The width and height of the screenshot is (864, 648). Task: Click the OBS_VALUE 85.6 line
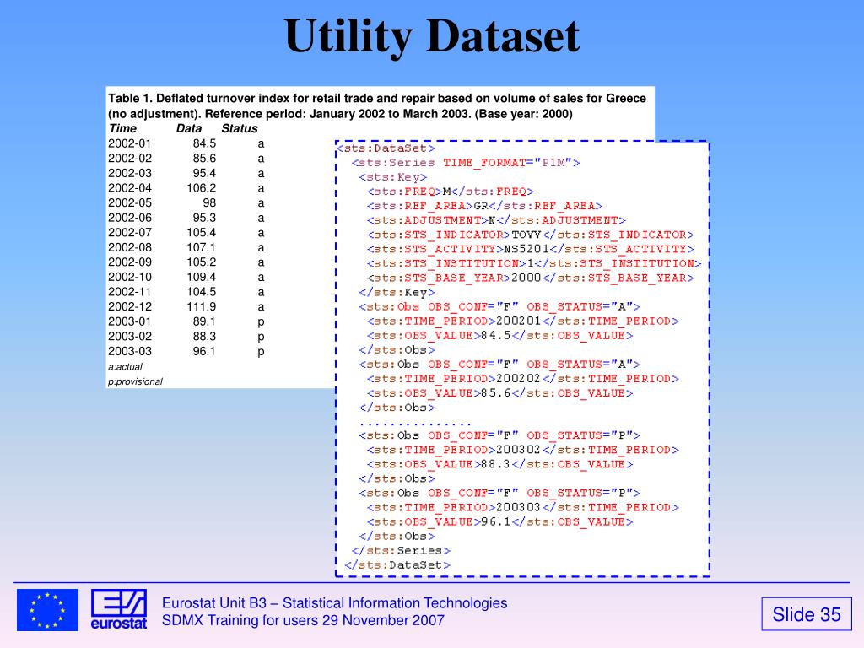500,393
